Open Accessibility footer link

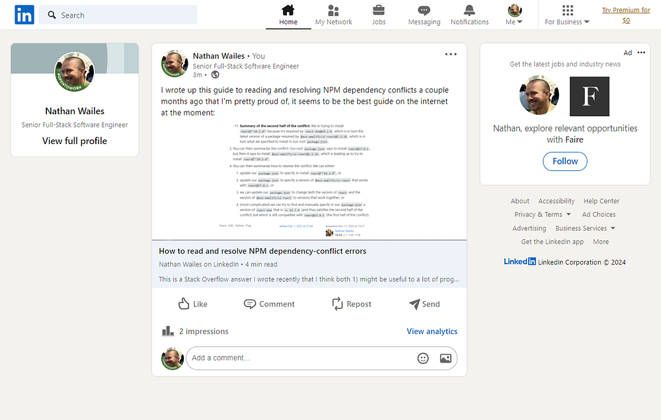tap(557, 201)
